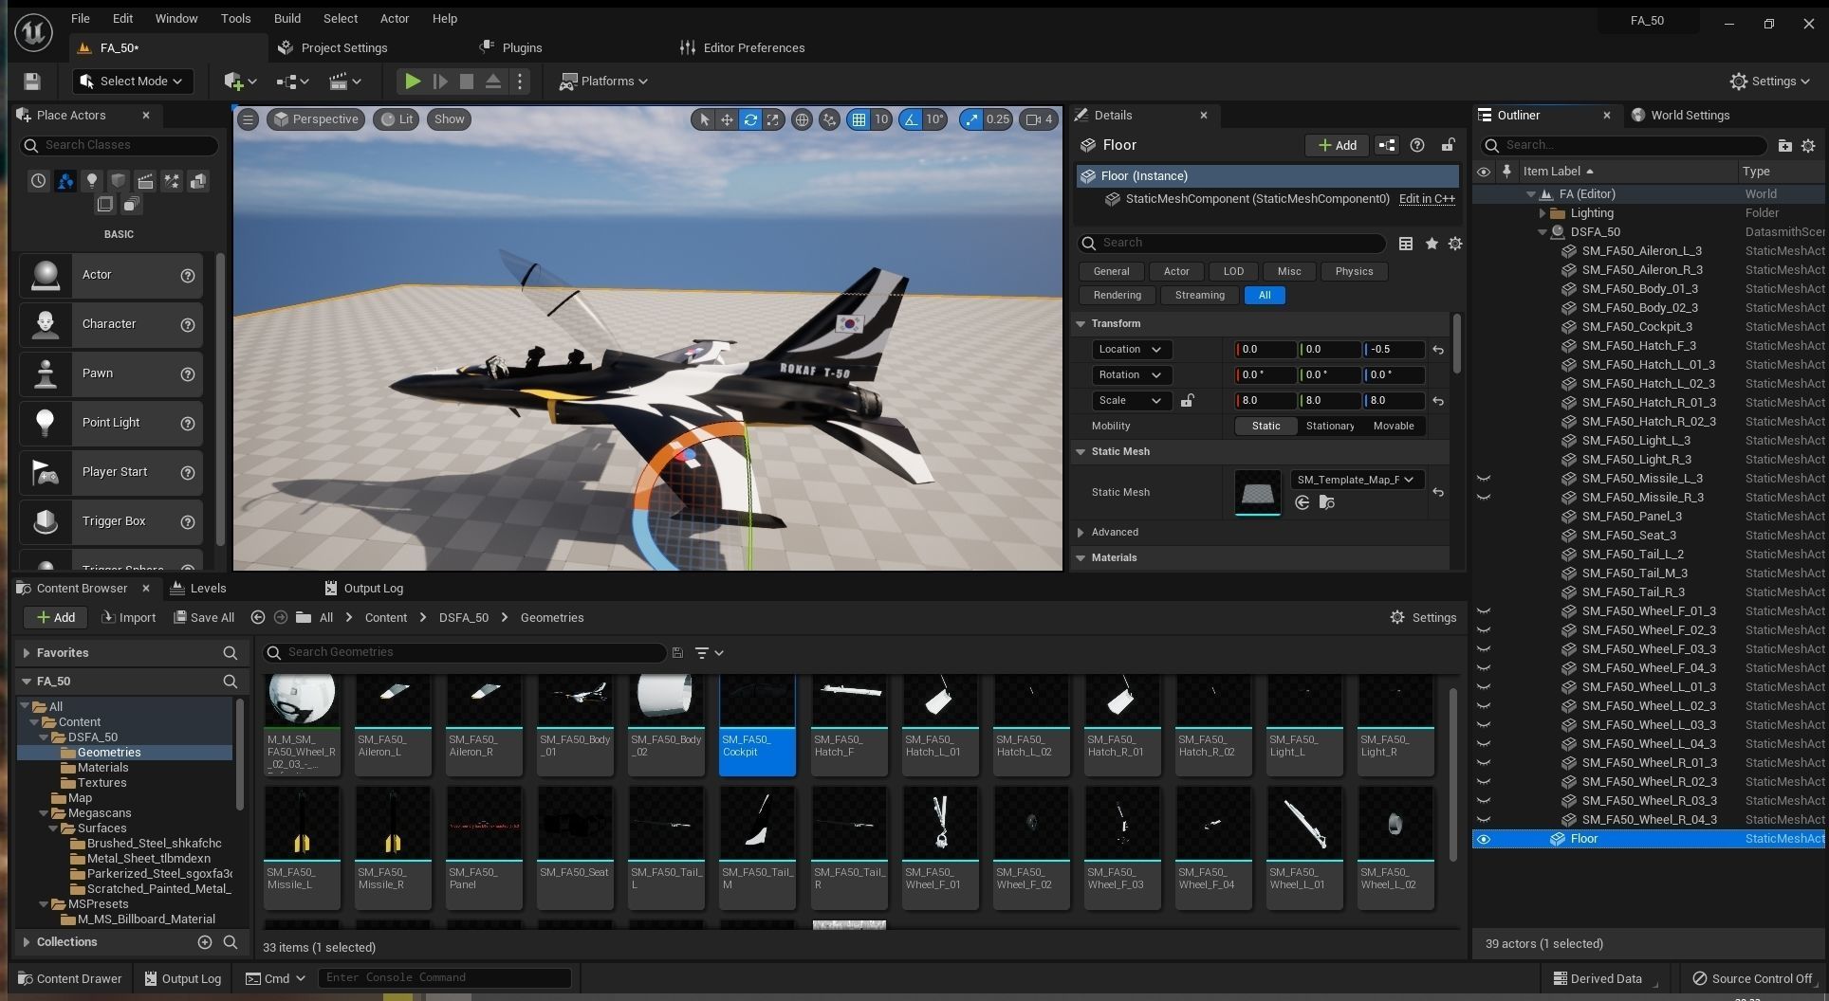The width and height of the screenshot is (1829, 1001).
Task: Open Select Mode dropdown
Action: (x=133, y=82)
